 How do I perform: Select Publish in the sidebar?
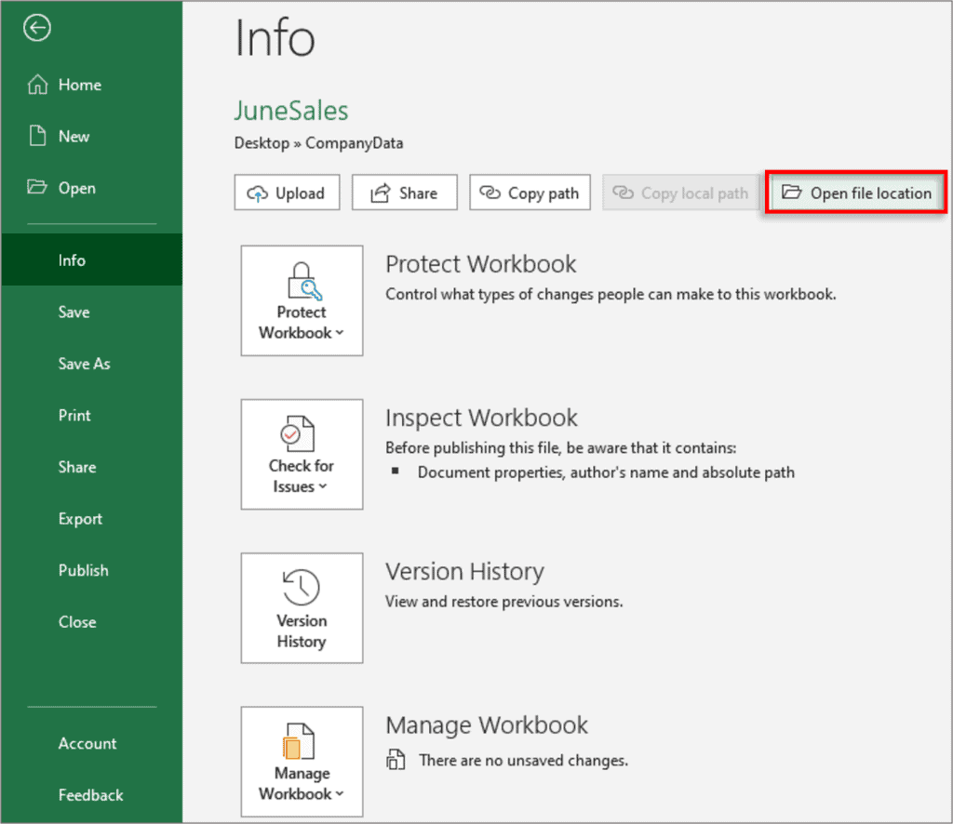click(83, 570)
